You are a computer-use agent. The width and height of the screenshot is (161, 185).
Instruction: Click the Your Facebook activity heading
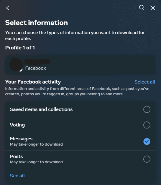(x=33, y=82)
